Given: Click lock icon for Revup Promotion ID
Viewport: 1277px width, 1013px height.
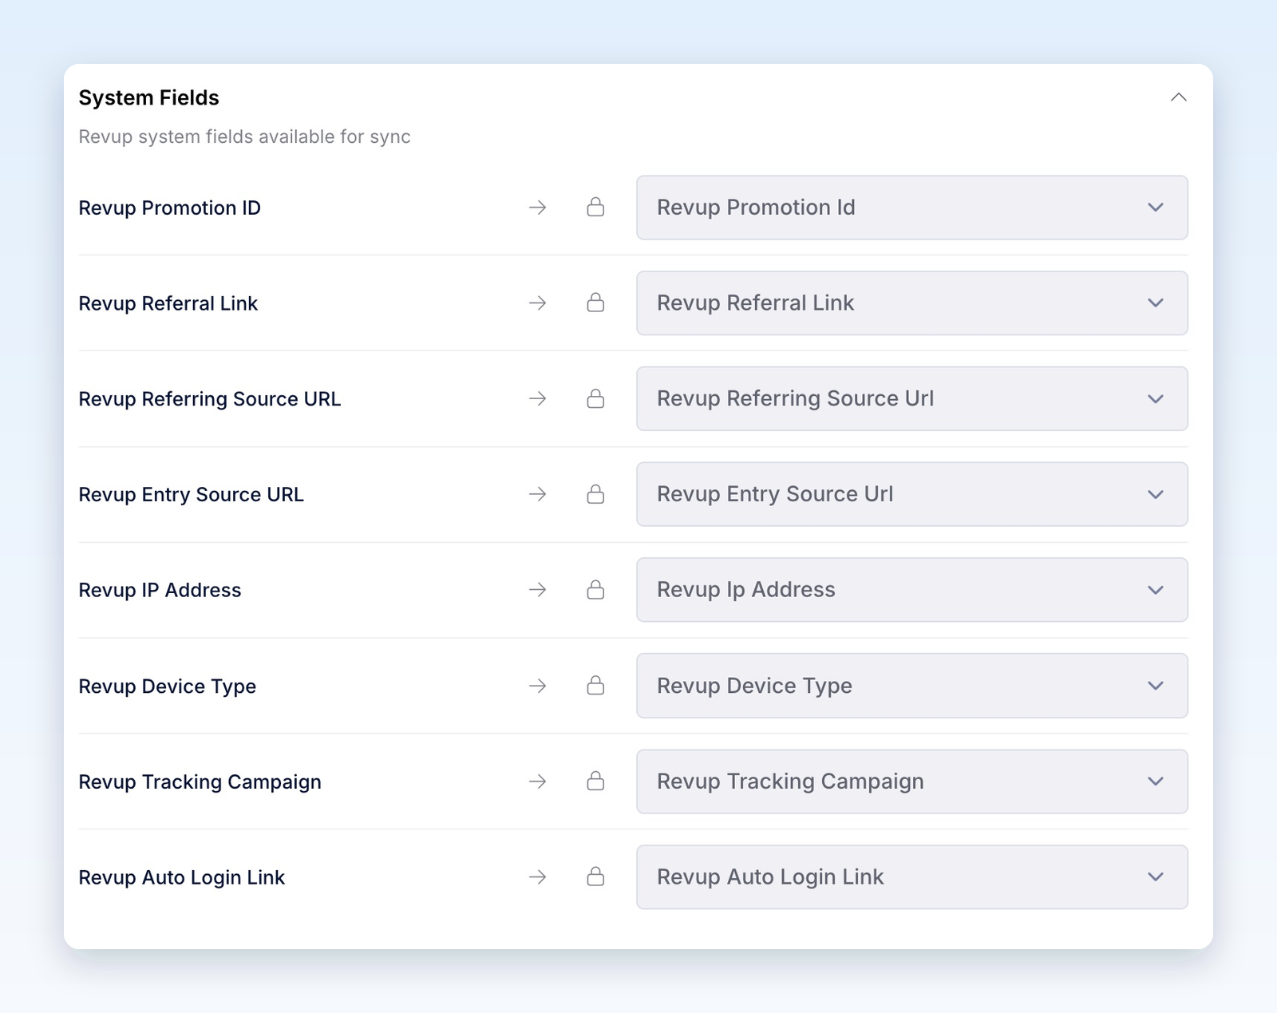Looking at the screenshot, I should (x=595, y=208).
